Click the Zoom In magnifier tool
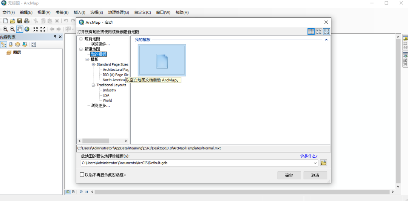 point(5,29)
